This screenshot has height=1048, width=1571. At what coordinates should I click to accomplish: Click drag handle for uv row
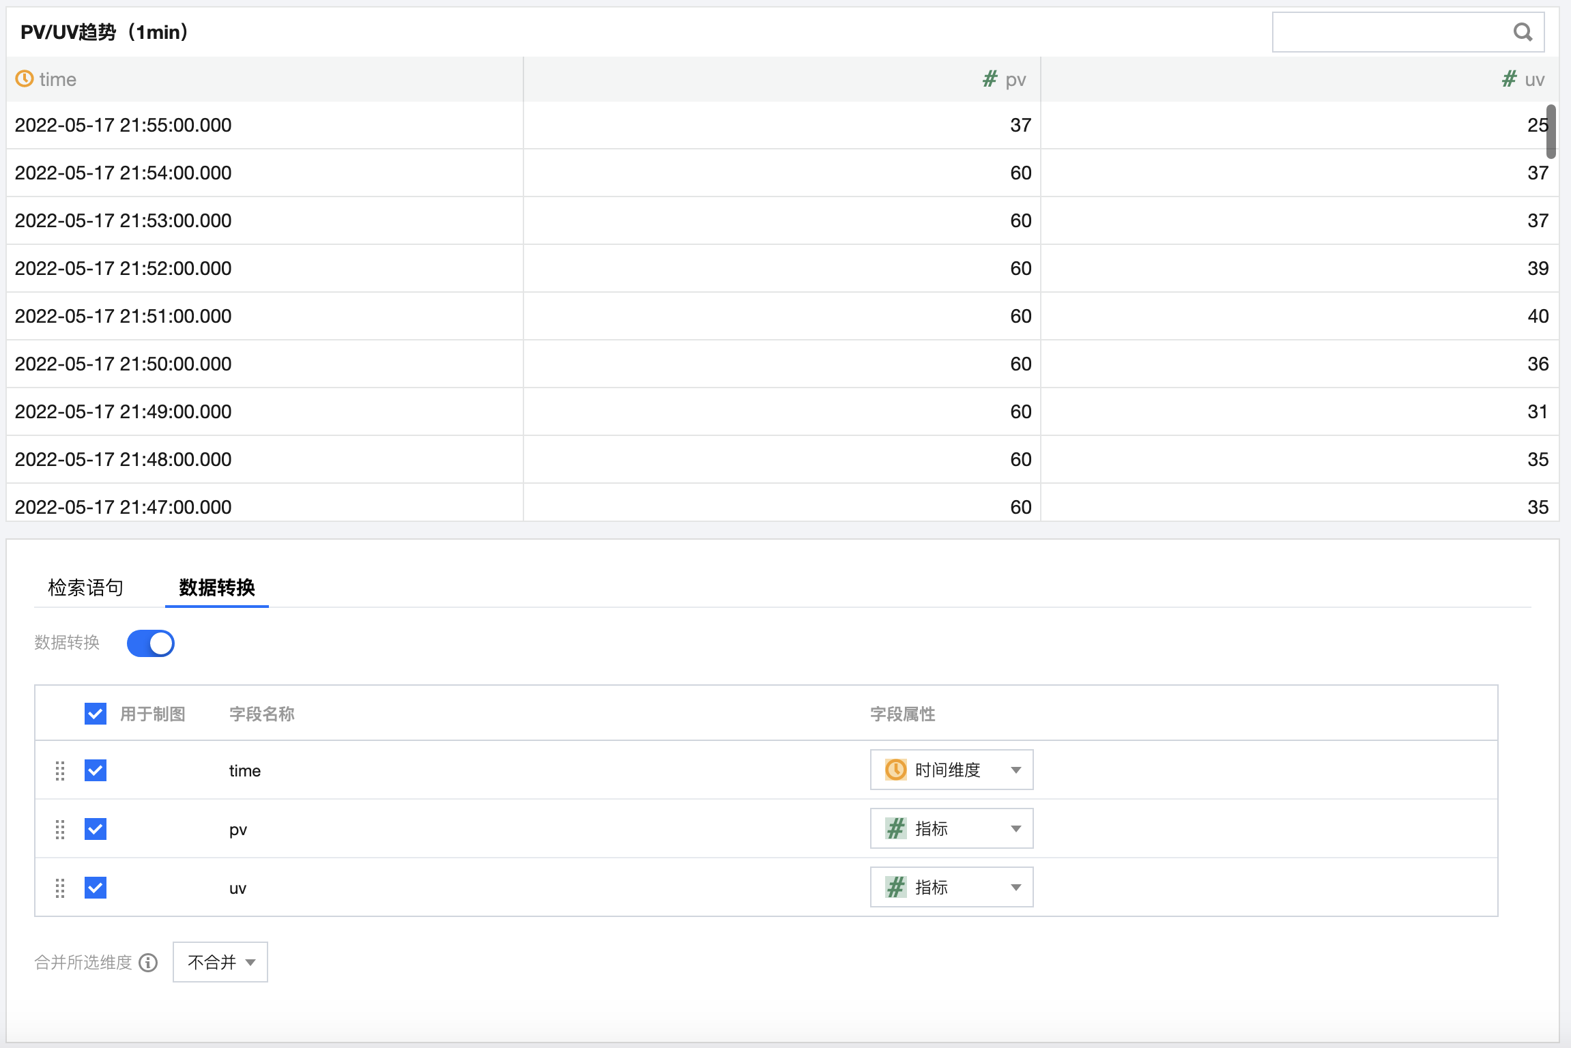pyautogui.click(x=60, y=888)
